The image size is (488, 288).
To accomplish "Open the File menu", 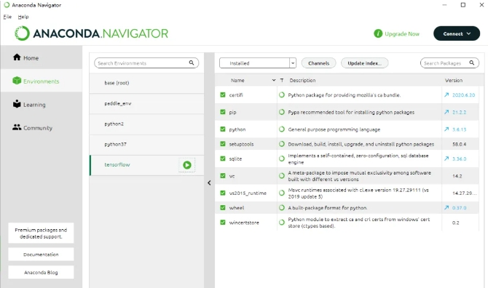I will pos(7,17).
